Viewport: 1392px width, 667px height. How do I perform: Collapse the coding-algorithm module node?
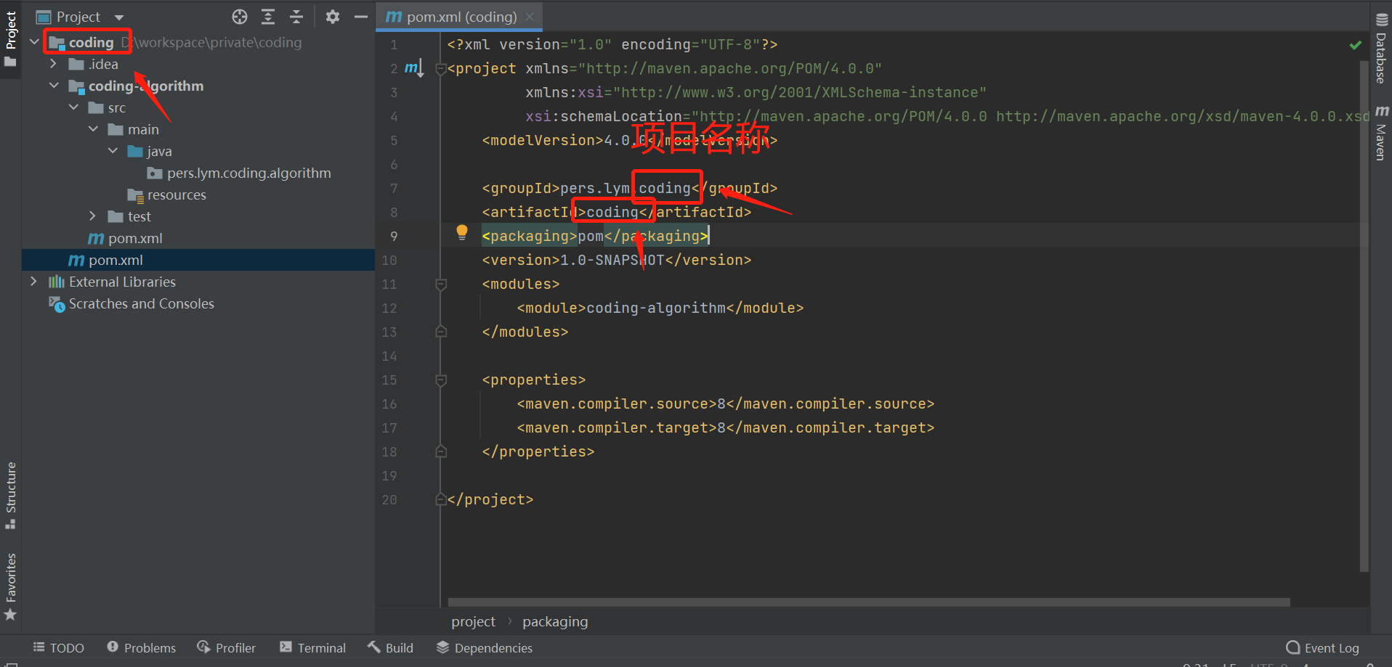pos(54,86)
